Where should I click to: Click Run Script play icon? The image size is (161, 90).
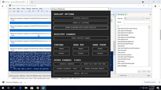pyautogui.click(x=47, y=11)
